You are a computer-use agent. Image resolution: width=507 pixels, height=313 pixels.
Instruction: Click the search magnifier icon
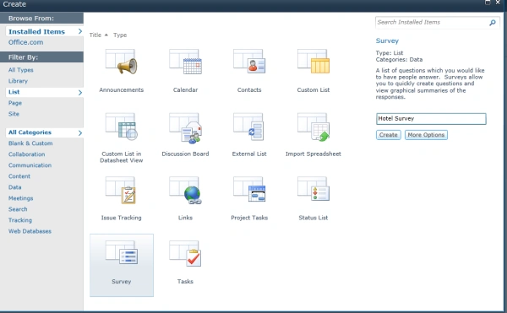492,22
